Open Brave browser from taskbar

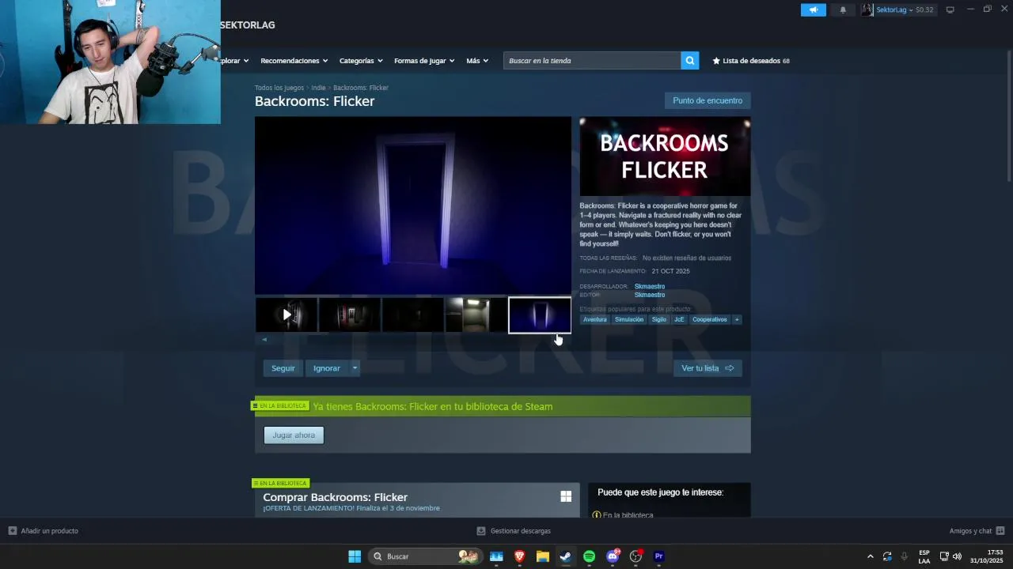[x=520, y=556]
